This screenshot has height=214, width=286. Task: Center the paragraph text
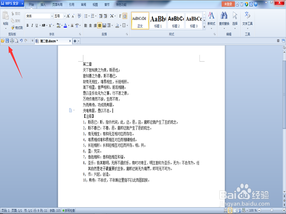pyautogui.click(x=90, y=26)
